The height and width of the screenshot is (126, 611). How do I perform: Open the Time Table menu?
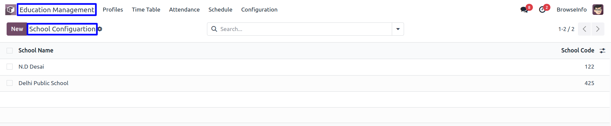tap(146, 10)
